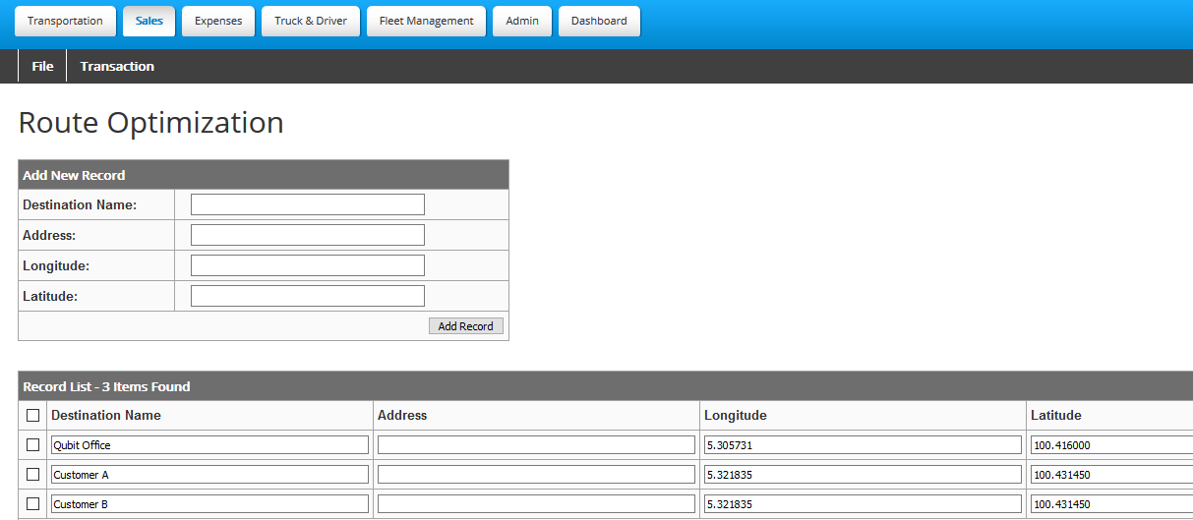The image size is (1193, 520).
Task: Switch to the Expenses tab
Action: coord(218,21)
